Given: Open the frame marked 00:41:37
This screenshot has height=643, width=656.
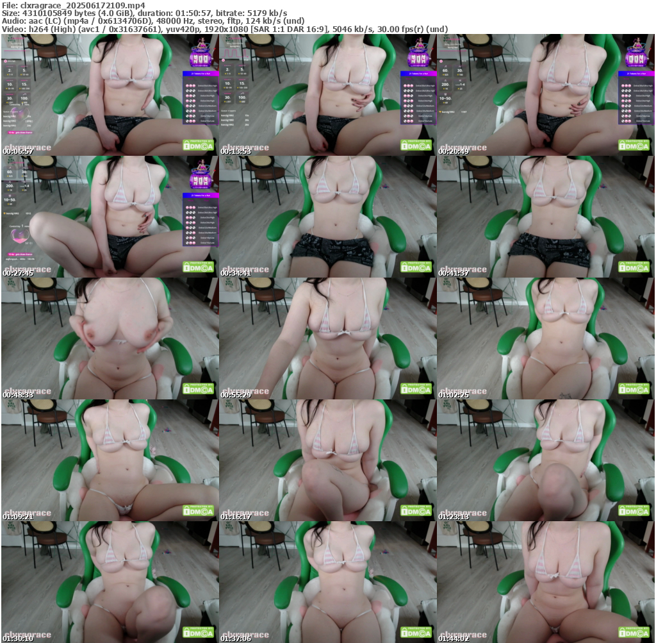Looking at the screenshot, I should 545,217.
